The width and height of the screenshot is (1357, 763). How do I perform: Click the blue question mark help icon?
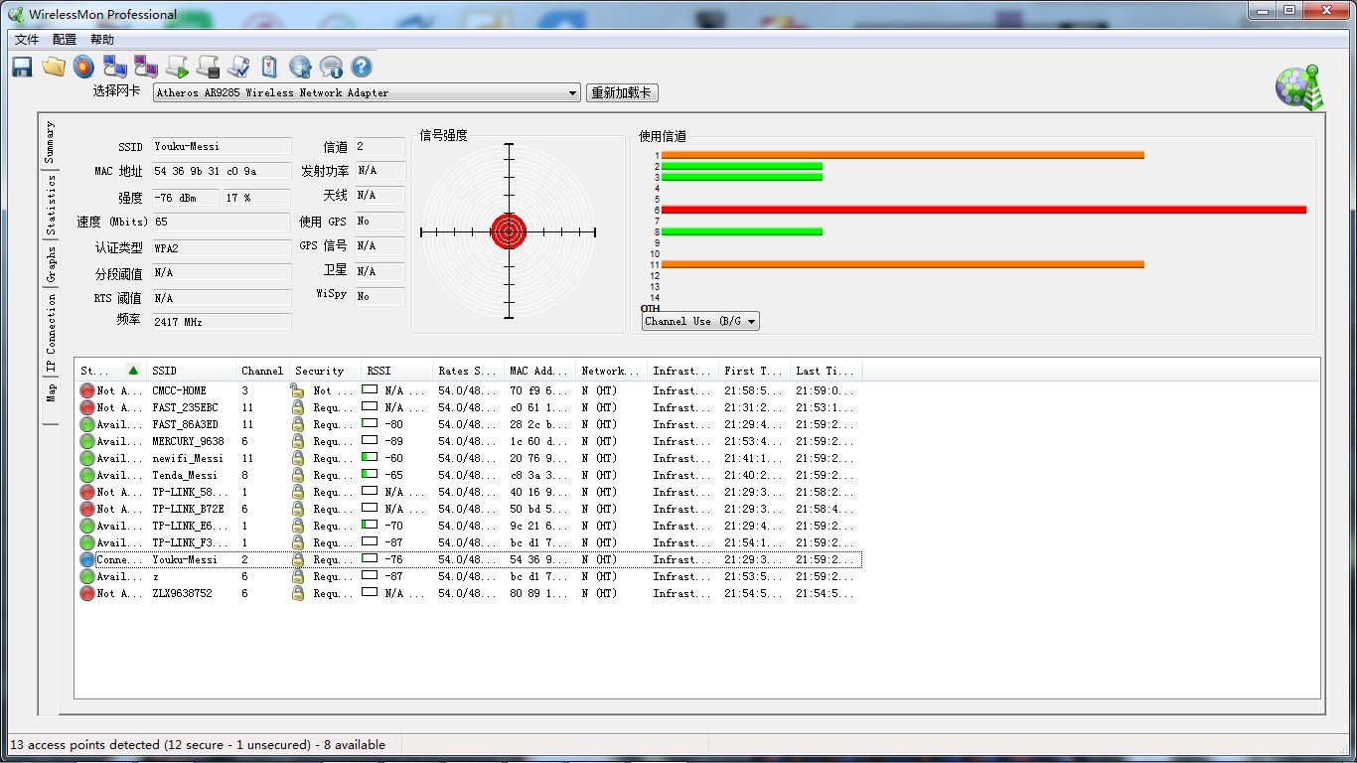click(x=362, y=67)
